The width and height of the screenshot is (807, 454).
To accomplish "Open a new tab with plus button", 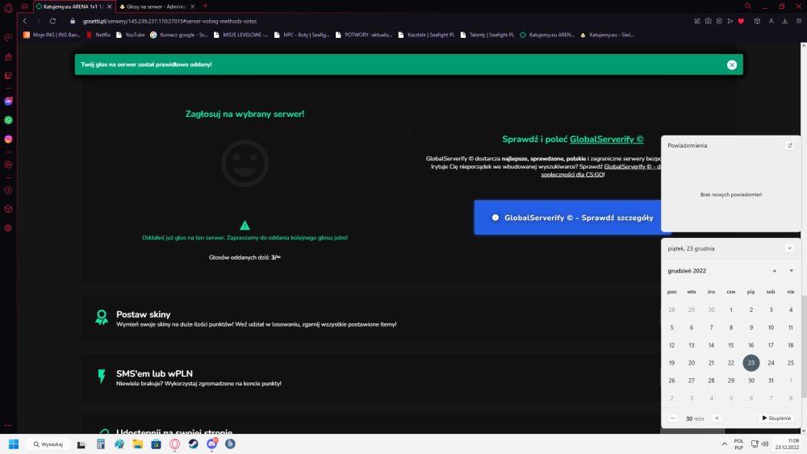I will tap(205, 6).
